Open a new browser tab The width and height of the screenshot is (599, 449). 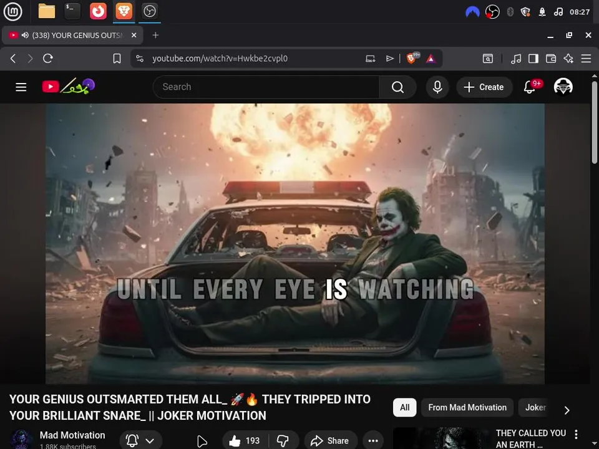(155, 35)
